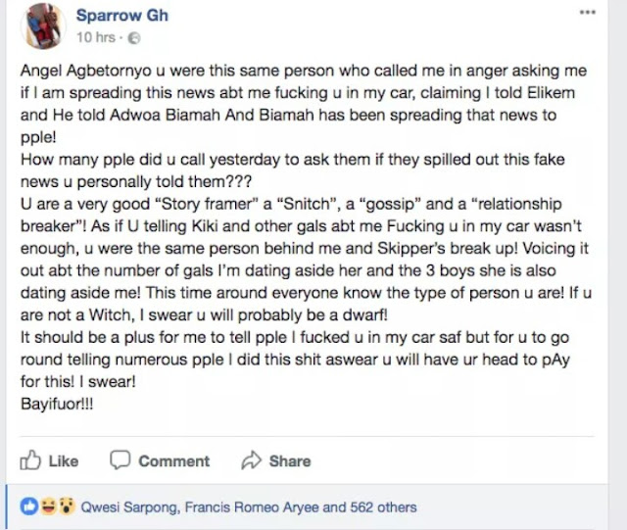The image size is (627, 530).
Task: Open Qwesi Sarpong's name in reactions
Action: tap(130, 507)
